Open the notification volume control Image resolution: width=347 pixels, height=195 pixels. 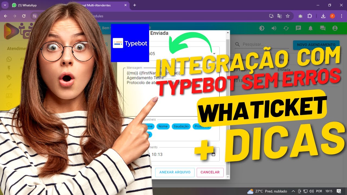pos(274,28)
